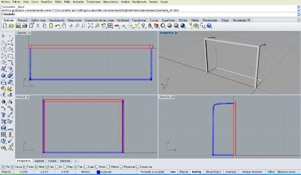This screenshot has height=175, width=301.
Task: Toggle Orto mode in the status bar
Action: coord(173,172)
